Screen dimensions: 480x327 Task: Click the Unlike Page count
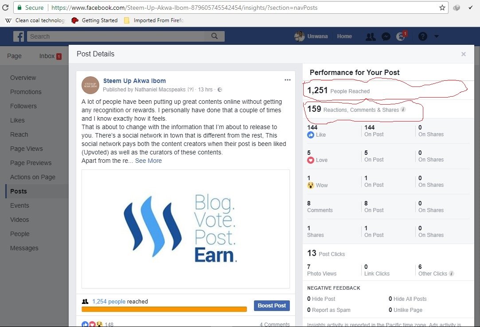point(390,310)
